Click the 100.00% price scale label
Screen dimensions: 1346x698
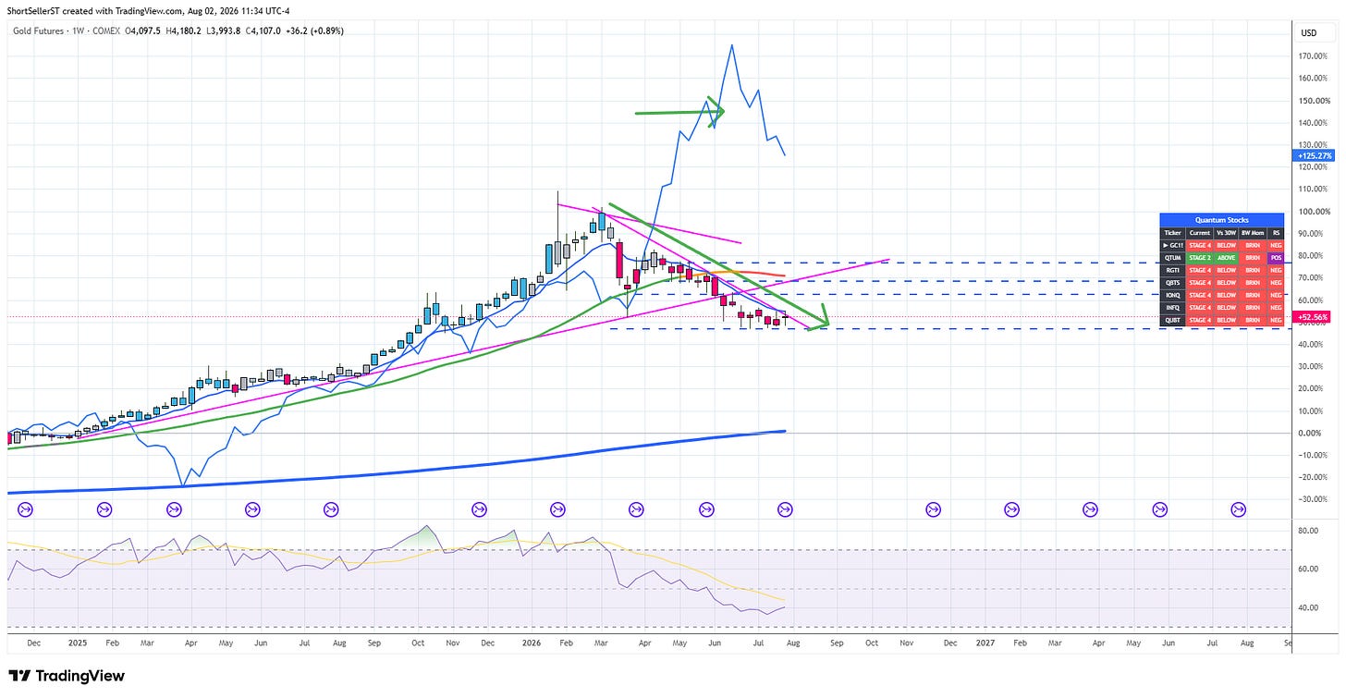pyautogui.click(x=1313, y=212)
